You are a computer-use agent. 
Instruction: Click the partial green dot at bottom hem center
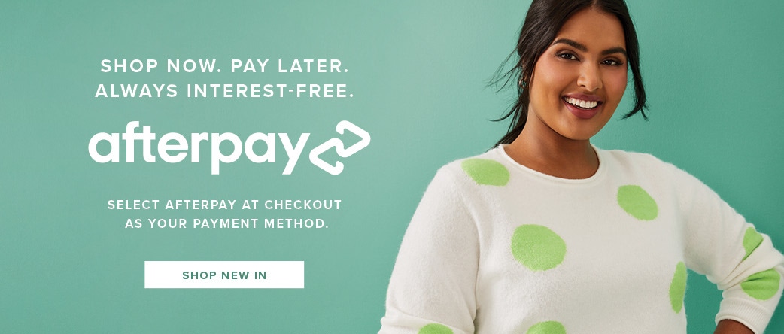(x=545, y=328)
